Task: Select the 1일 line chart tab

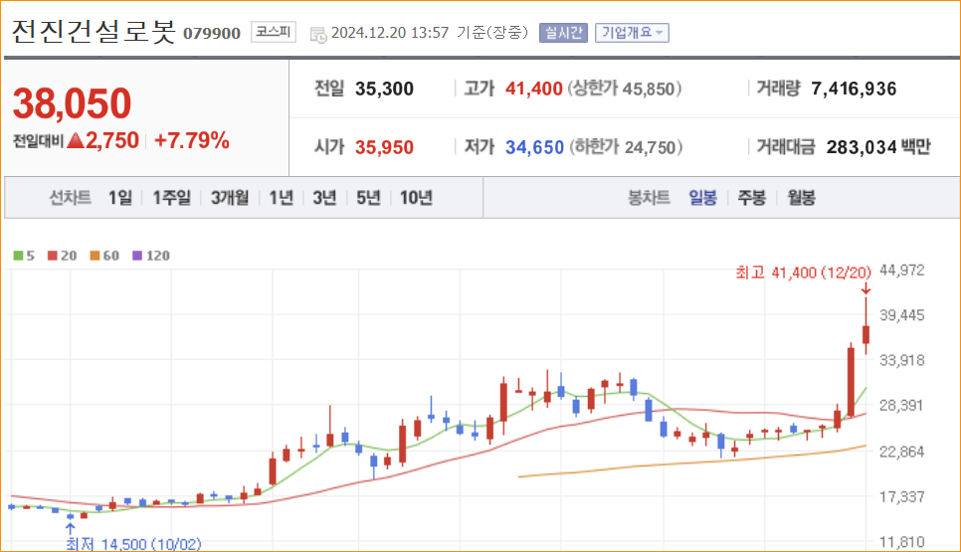Action: click(120, 197)
